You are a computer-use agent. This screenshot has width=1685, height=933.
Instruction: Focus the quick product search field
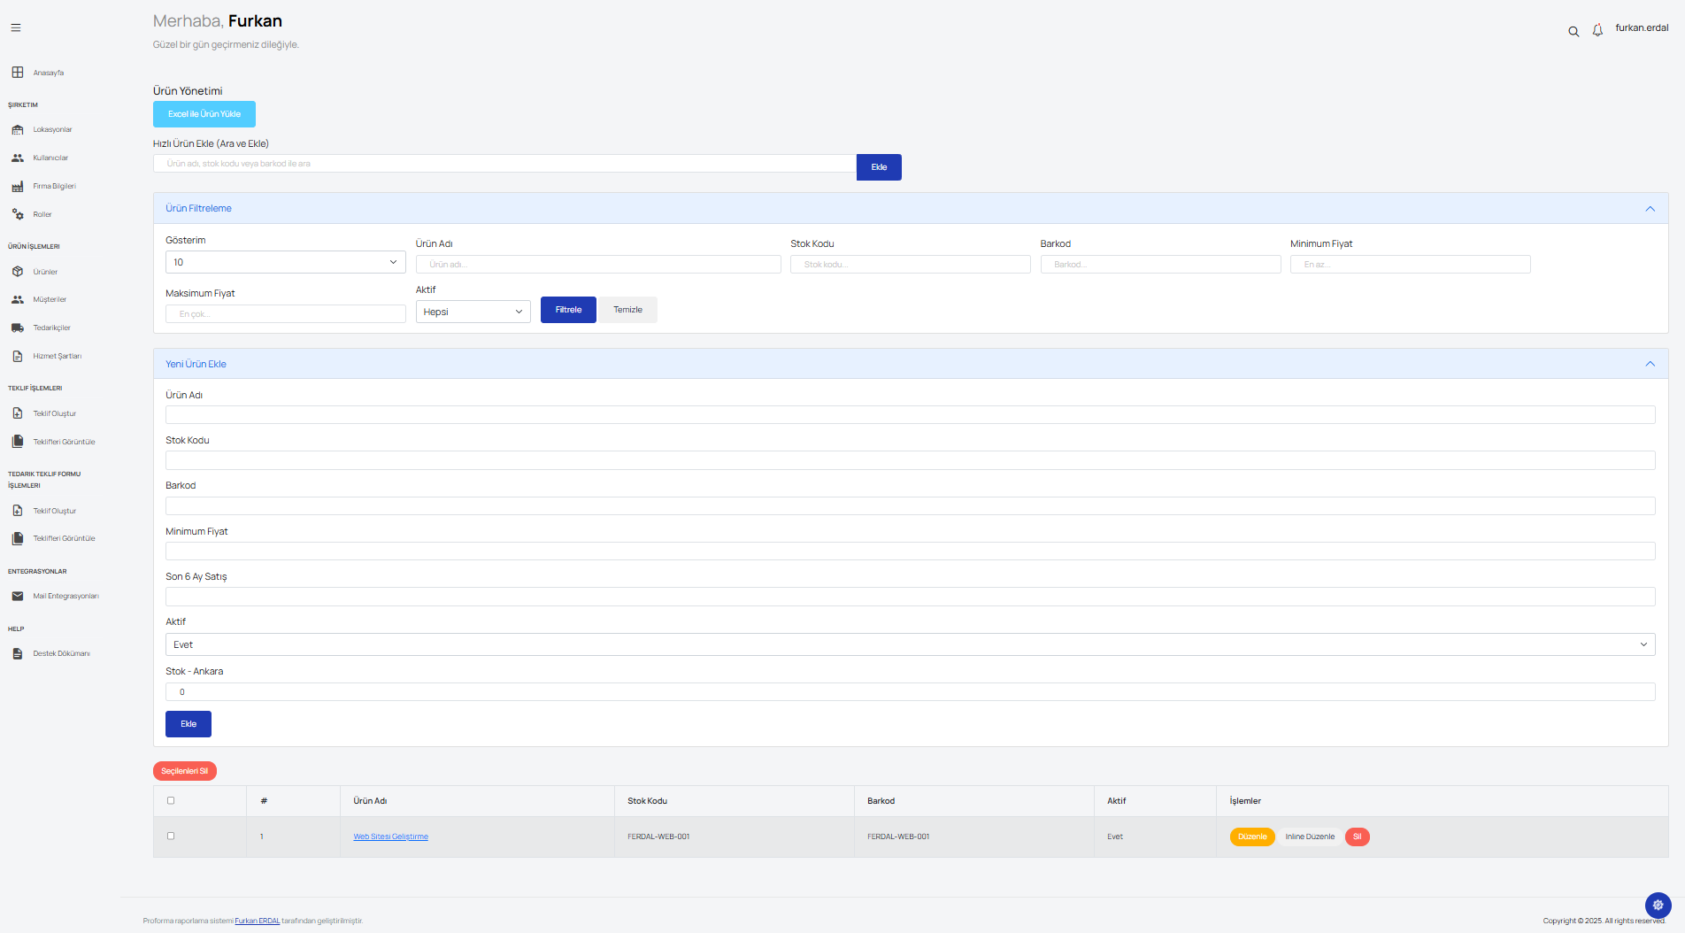tap(504, 164)
